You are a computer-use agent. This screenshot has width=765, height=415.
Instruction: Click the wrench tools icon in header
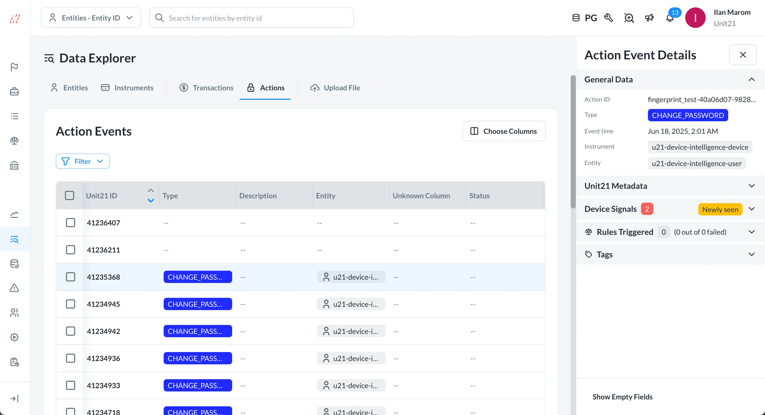609,18
